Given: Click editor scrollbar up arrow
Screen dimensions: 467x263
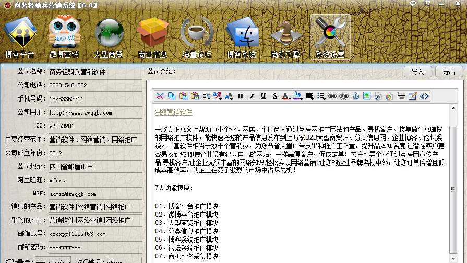Looking at the screenshot, I should [x=453, y=108].
